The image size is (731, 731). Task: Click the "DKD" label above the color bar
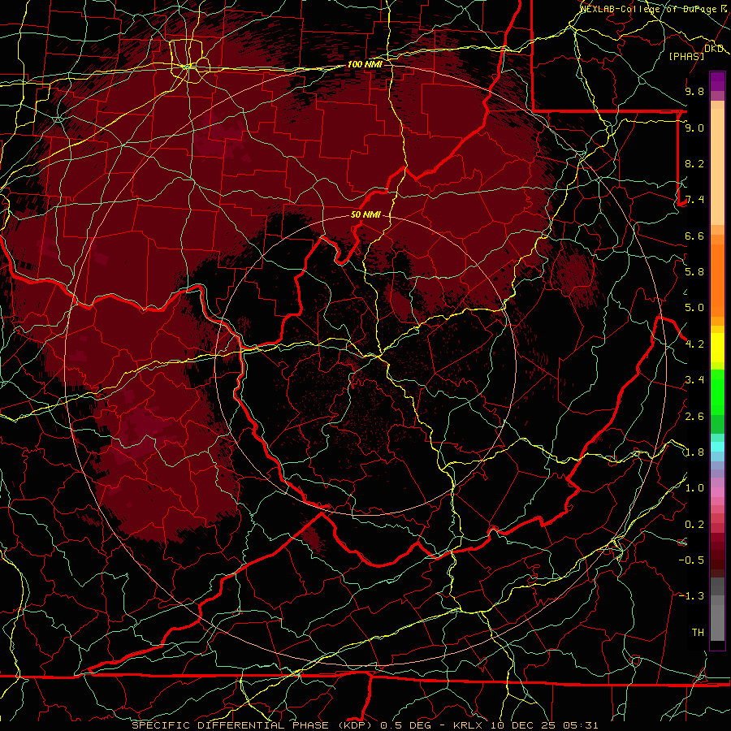click(714, 49)
